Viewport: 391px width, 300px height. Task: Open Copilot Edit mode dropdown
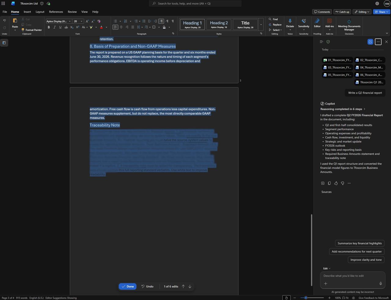tap(327, 269)
